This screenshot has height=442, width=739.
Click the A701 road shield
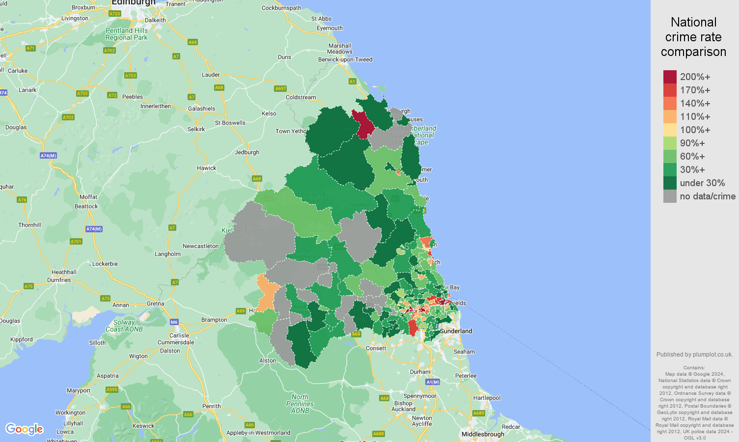[x=76, y=241]
